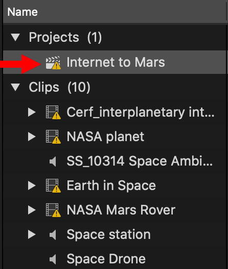Expand the Earth in Space clip

[x=32, y=186]
